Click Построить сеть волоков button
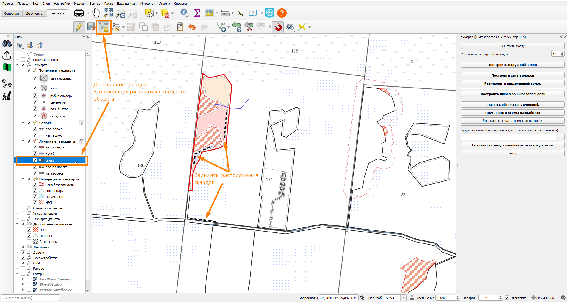This screenshot has height=302, width=567. 513,75
